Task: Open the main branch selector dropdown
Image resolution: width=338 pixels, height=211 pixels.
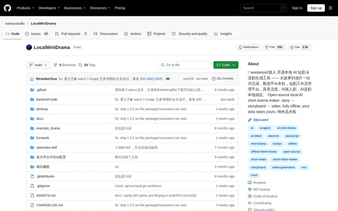Action: (39, 65)
